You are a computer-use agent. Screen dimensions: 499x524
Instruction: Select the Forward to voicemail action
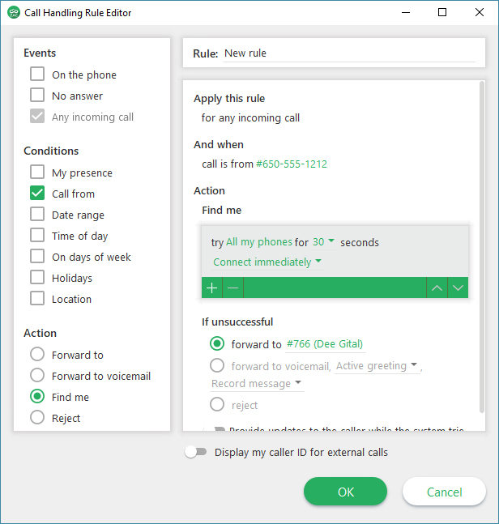point(37,375)
